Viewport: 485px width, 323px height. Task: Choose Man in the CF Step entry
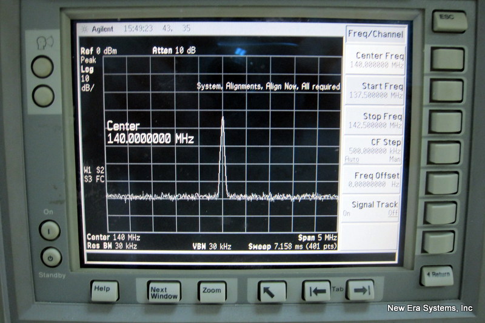395,160
